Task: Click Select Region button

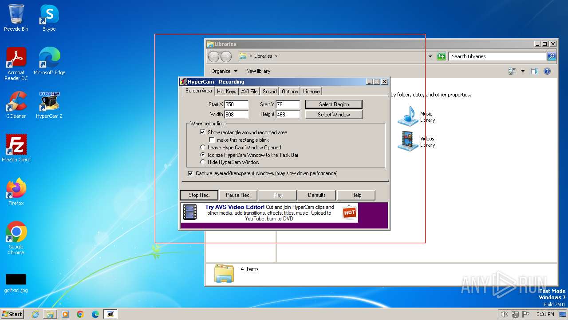Action: 334,104
